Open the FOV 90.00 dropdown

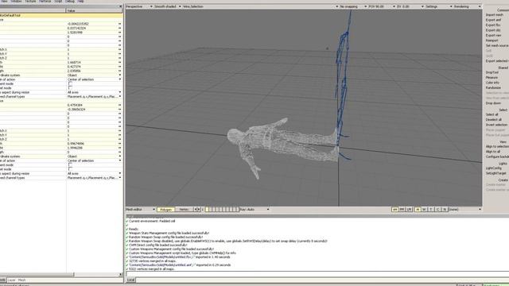(x=382, y=6)
